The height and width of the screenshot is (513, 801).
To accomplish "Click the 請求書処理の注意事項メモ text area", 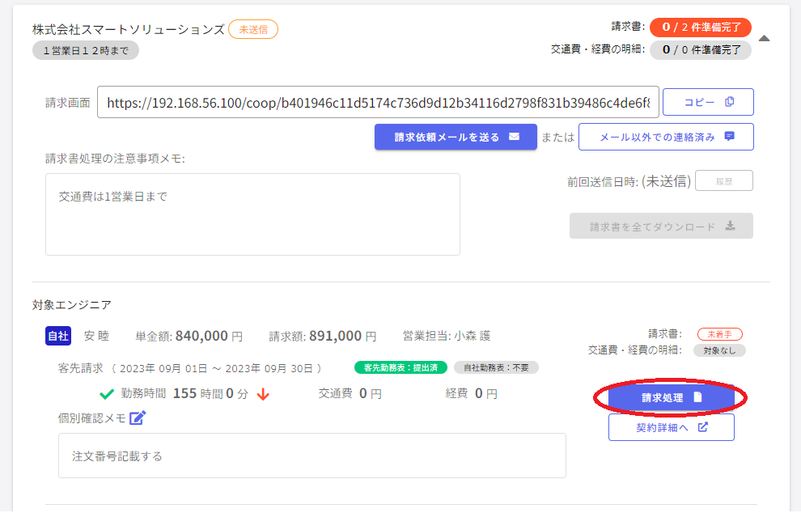I will click(252, 214).
